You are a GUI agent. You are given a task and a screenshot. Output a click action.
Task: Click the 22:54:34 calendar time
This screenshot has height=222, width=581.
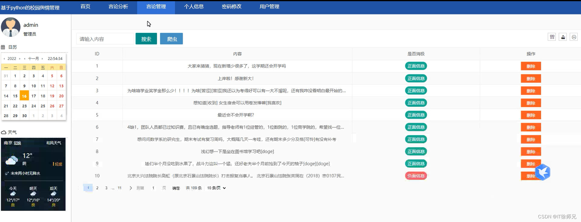[55, 59]
